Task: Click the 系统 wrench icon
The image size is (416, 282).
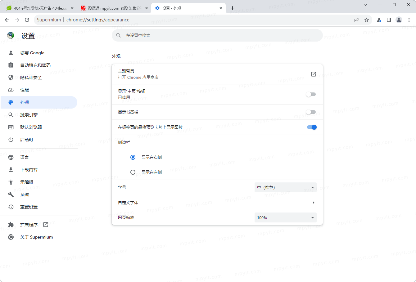Action: coord(11,195)
